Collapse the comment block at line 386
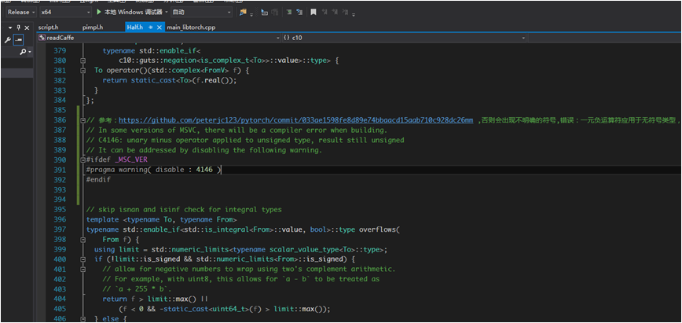Viewport: 682px width, 323px height. [82, 120]
